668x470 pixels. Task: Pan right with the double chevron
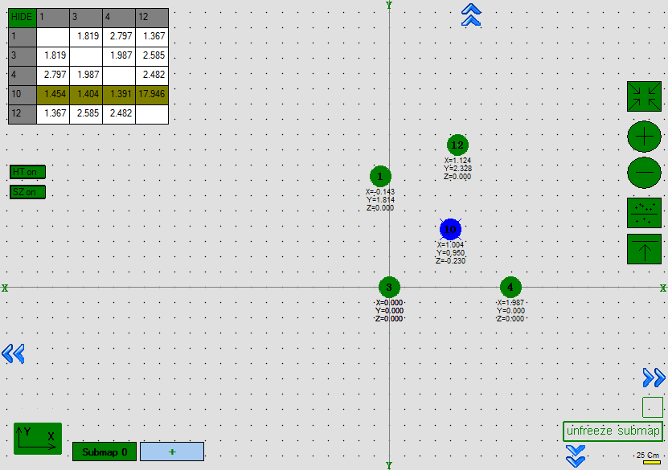click(x=654, y=378)
